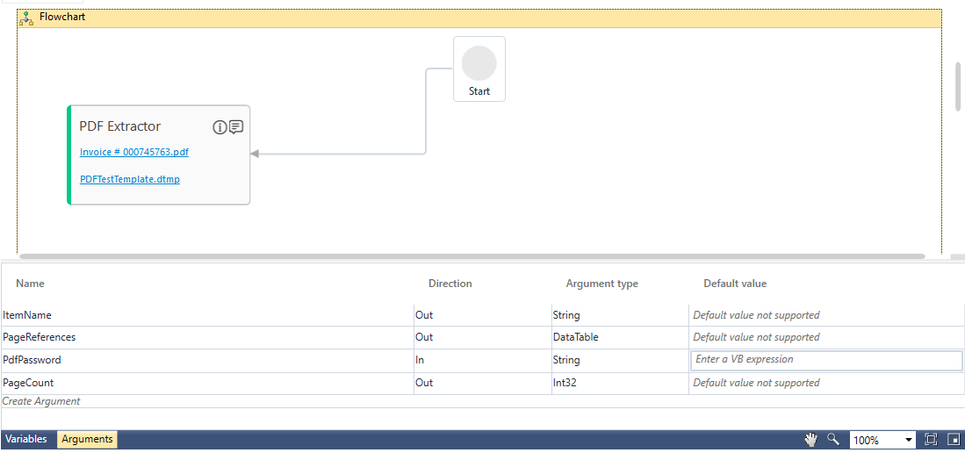This screenshot has height=453, width=965.
Task: Select the Start node
Action: (479, 68)
